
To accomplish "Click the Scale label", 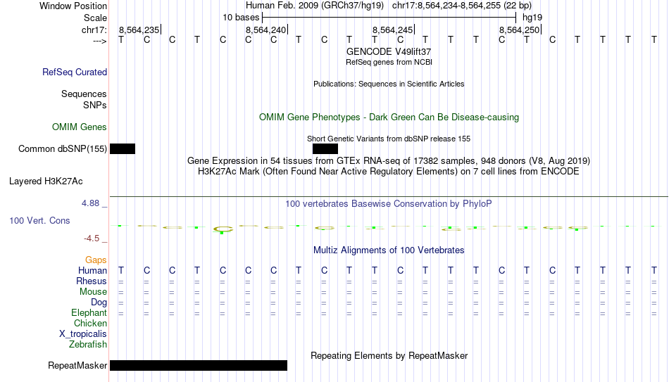I will coord(96,18).
